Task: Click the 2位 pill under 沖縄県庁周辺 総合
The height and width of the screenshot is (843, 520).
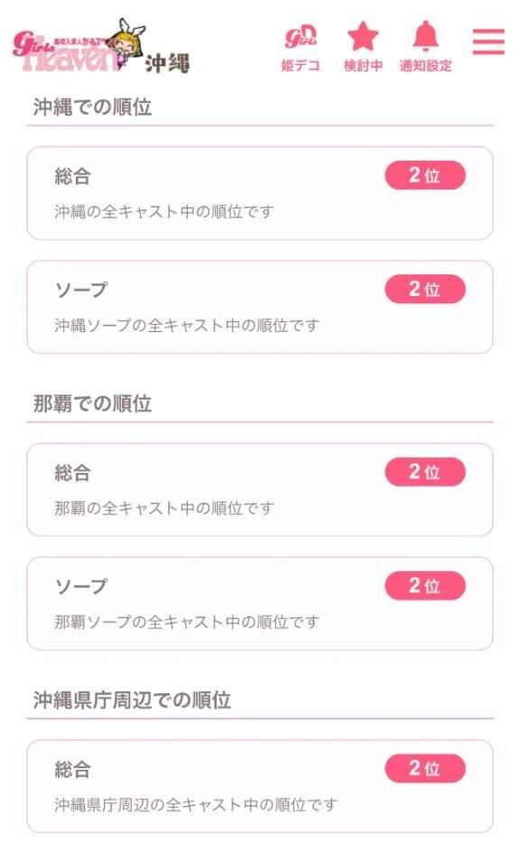Action: [x=425, y=767]
